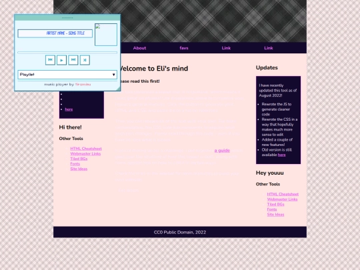The height and width of the screenshot is (270, 360).
Task: Grab the music player top drag handle
Action: [x=67, y=17]
